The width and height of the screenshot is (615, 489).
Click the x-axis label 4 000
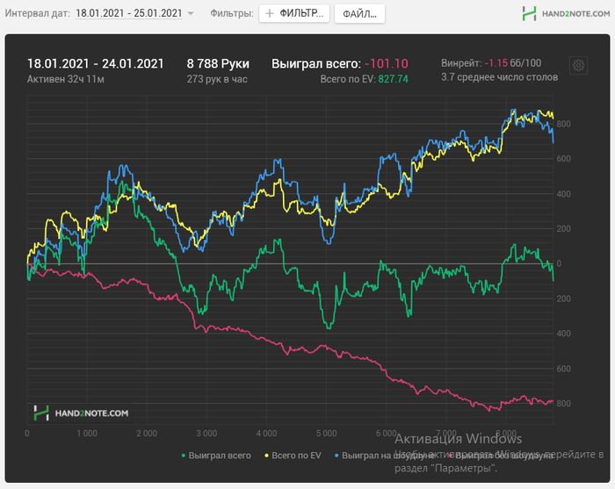coord(267,434)
